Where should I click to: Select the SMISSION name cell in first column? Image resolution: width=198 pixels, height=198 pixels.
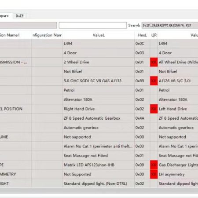(16, 62)
